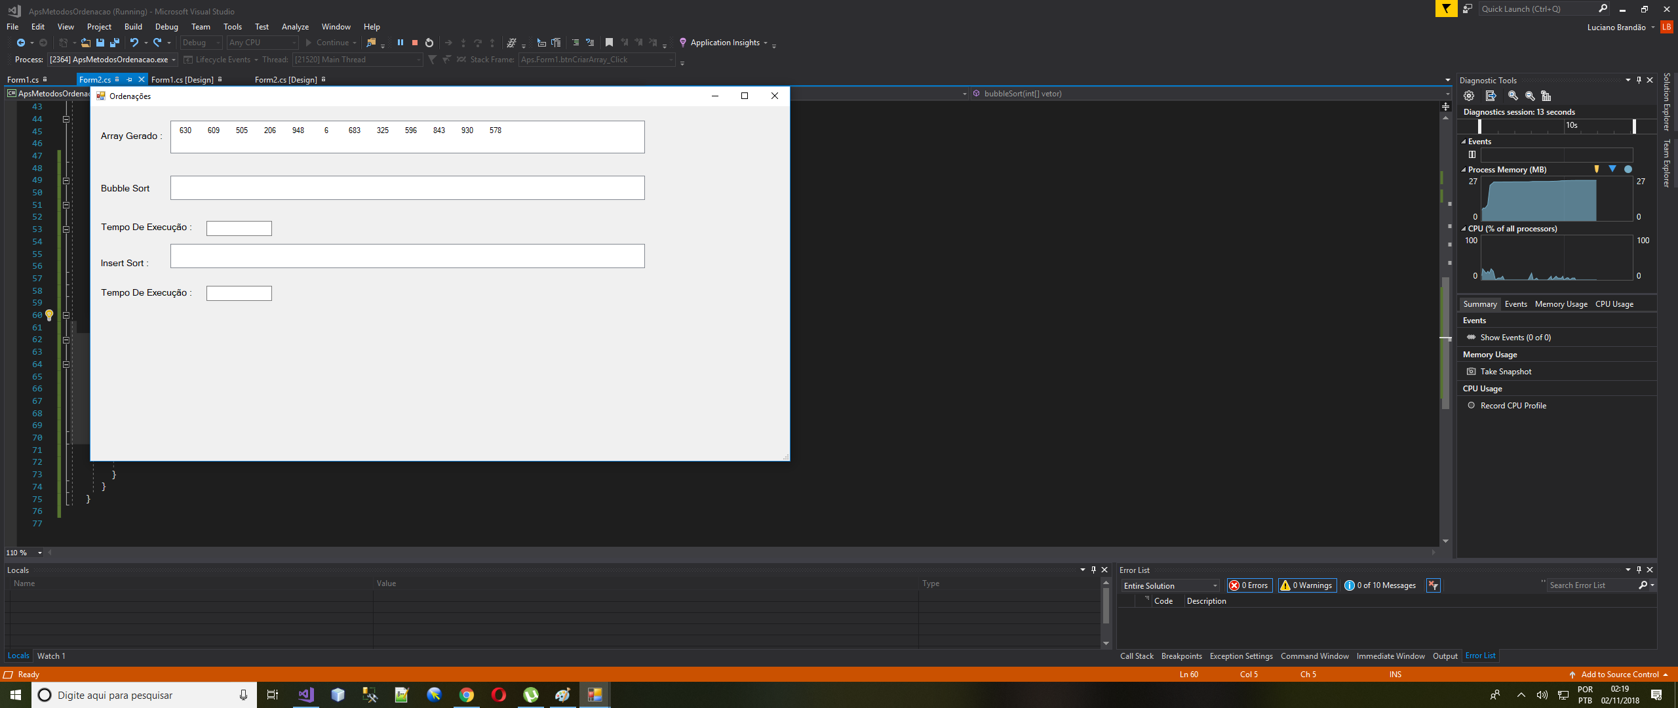Screen dimensions: 1678x708
Task: Open the Any CPU platform dropdown
Action: click(262, 43)
